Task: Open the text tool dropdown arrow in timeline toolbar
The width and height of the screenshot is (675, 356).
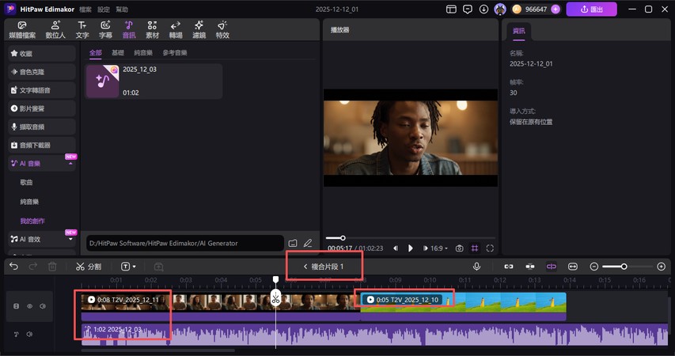Action: tap(135, 267)
